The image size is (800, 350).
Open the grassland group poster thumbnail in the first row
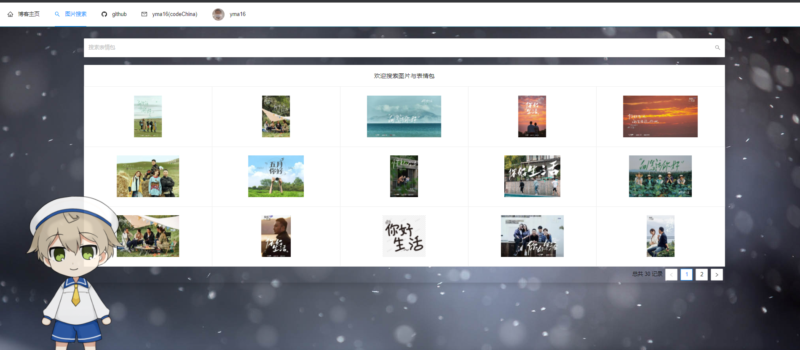pos(148,116)
